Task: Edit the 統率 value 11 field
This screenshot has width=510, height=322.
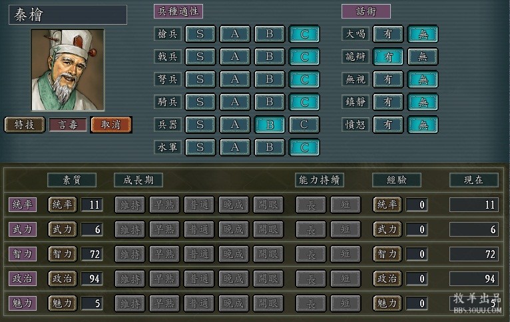Action: click(92, 205)
